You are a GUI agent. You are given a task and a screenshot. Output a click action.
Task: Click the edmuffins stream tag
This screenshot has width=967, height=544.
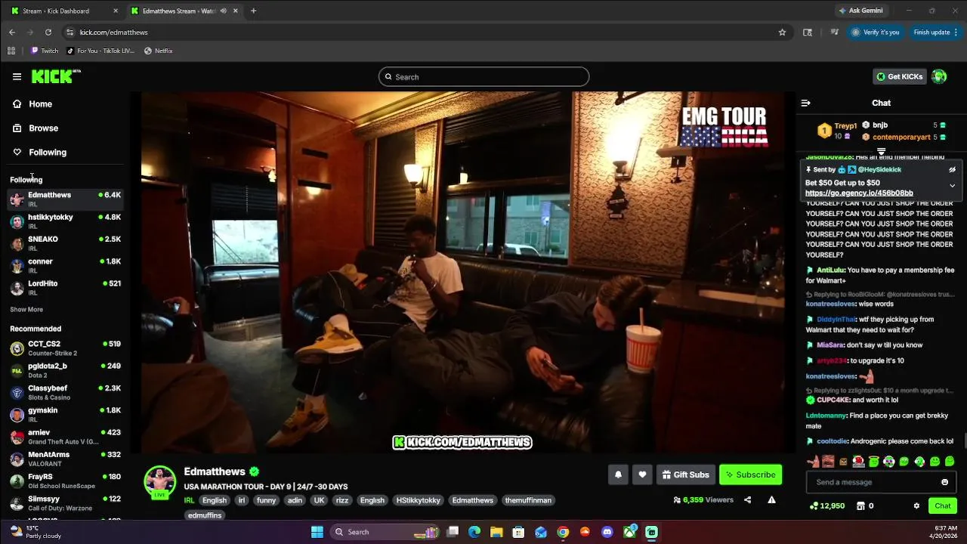tap(205, 515)
